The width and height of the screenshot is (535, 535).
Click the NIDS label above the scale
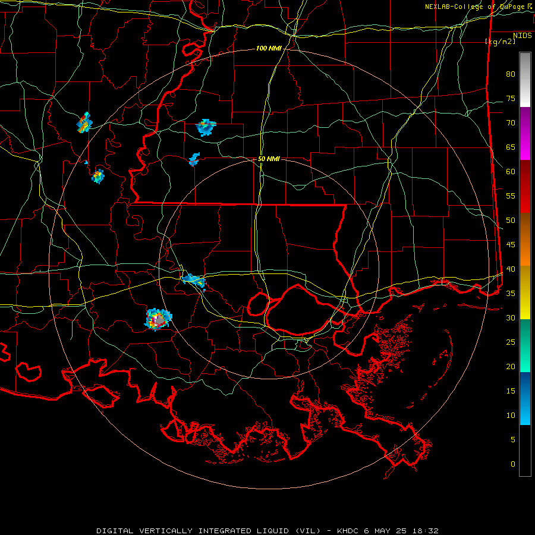coord(522,36)
